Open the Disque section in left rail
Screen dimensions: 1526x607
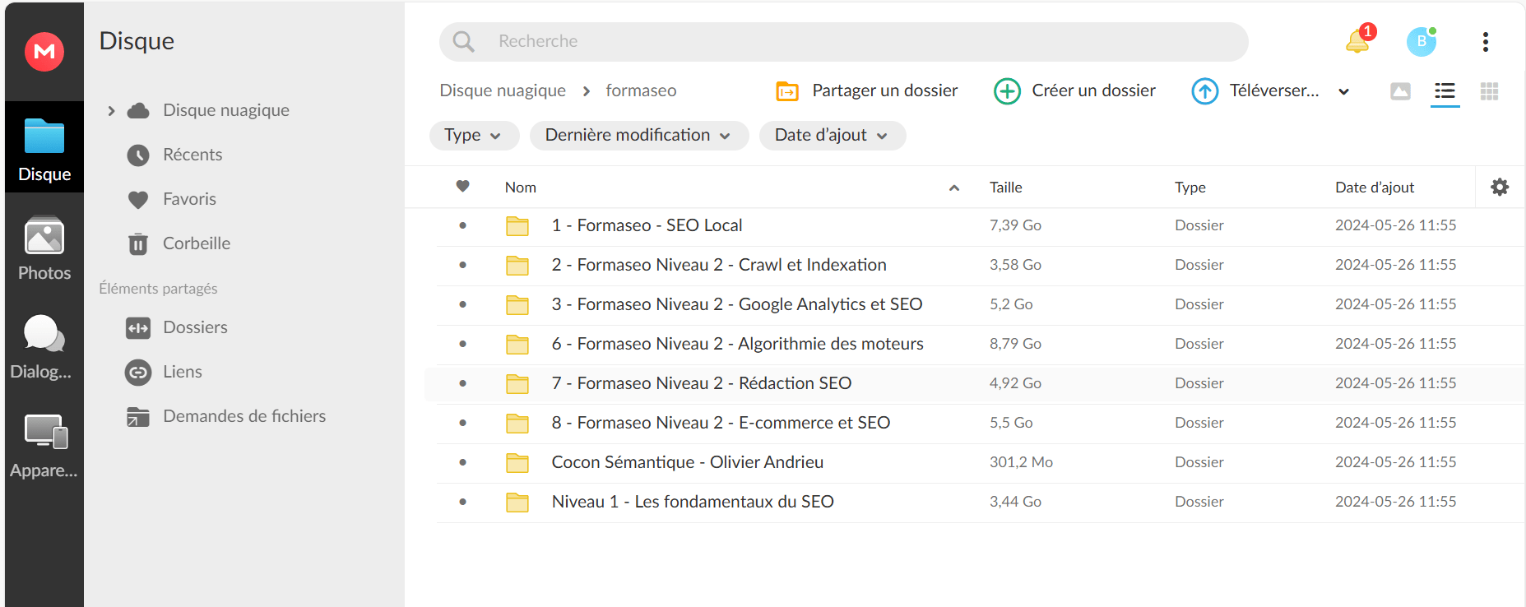tap(44, 147)
